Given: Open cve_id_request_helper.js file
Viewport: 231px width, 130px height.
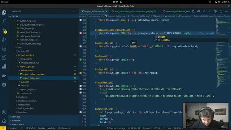Looking at the screenshot, I should [x=44, y=25].
